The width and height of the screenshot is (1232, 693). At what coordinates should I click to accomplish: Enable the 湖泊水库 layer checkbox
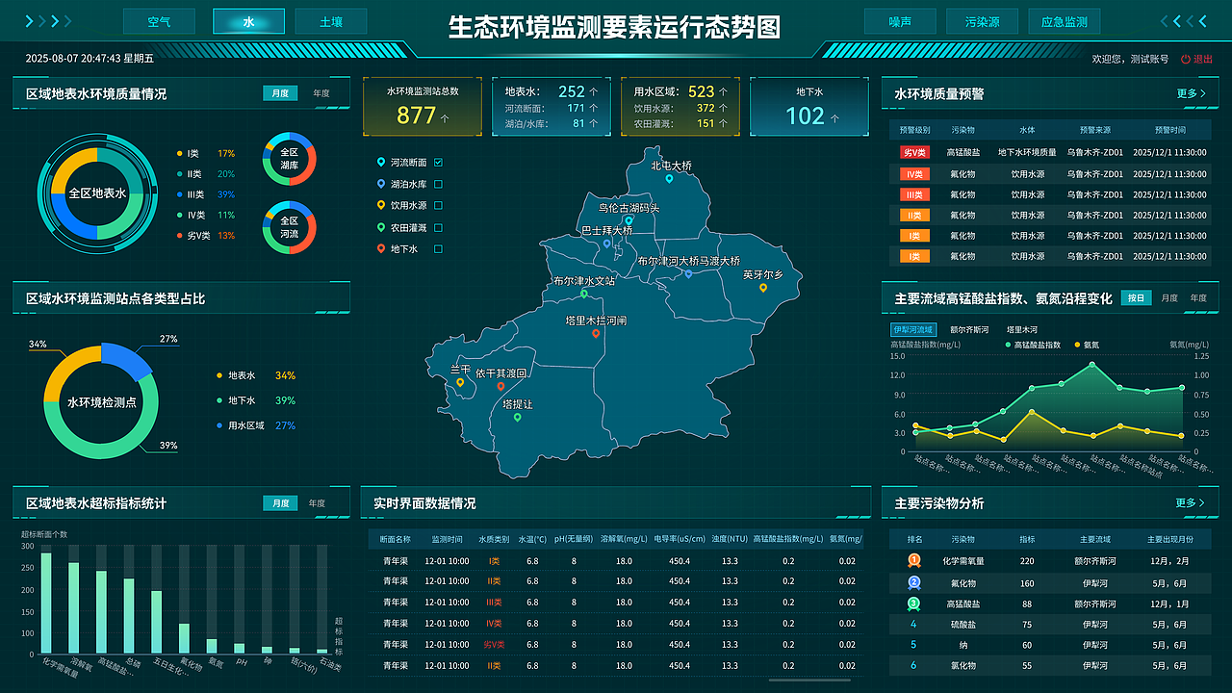438,183
